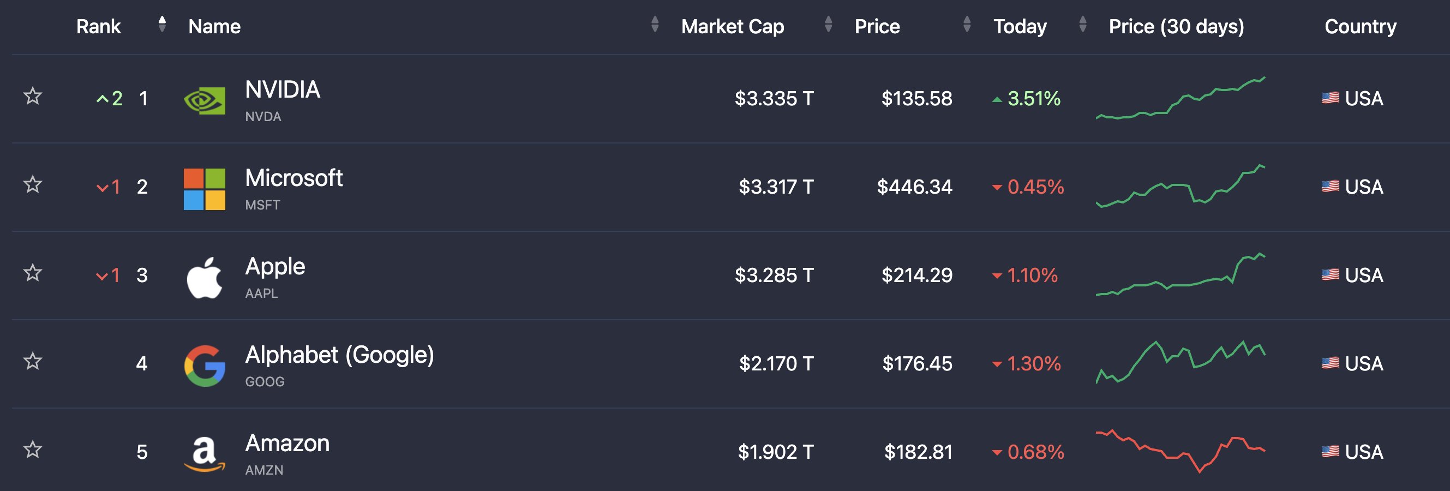Click the Google G logo
This screenshot has height=491, width=1450.
coord(205,366)
